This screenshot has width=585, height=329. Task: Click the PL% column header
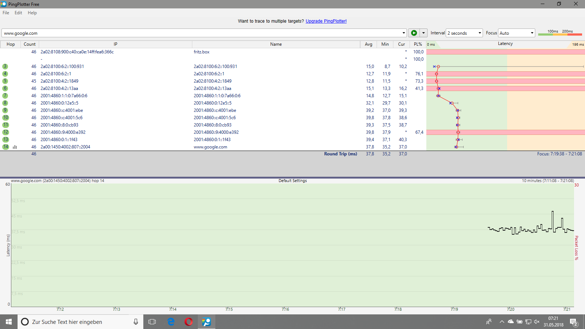click(418, 44)
